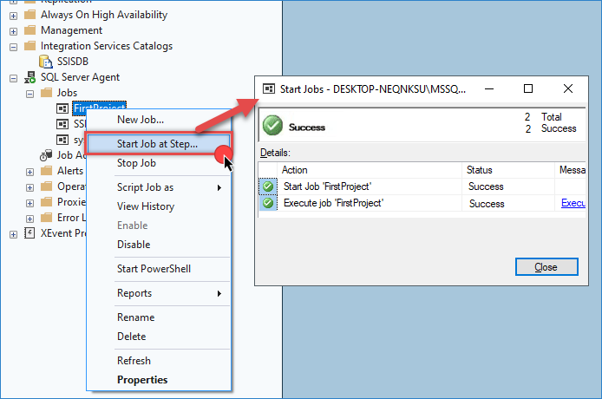Choose View History from context menu
This screenshot has width=602, height=399.
coord(146,206)
